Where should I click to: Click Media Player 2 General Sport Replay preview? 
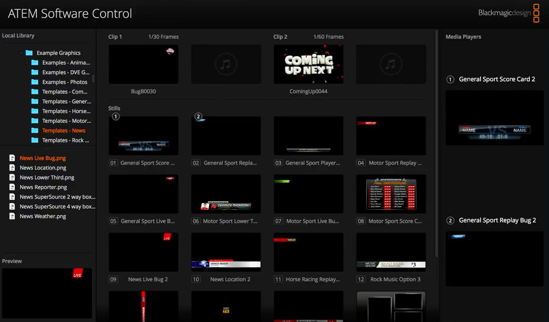click(x=494, y=259)
